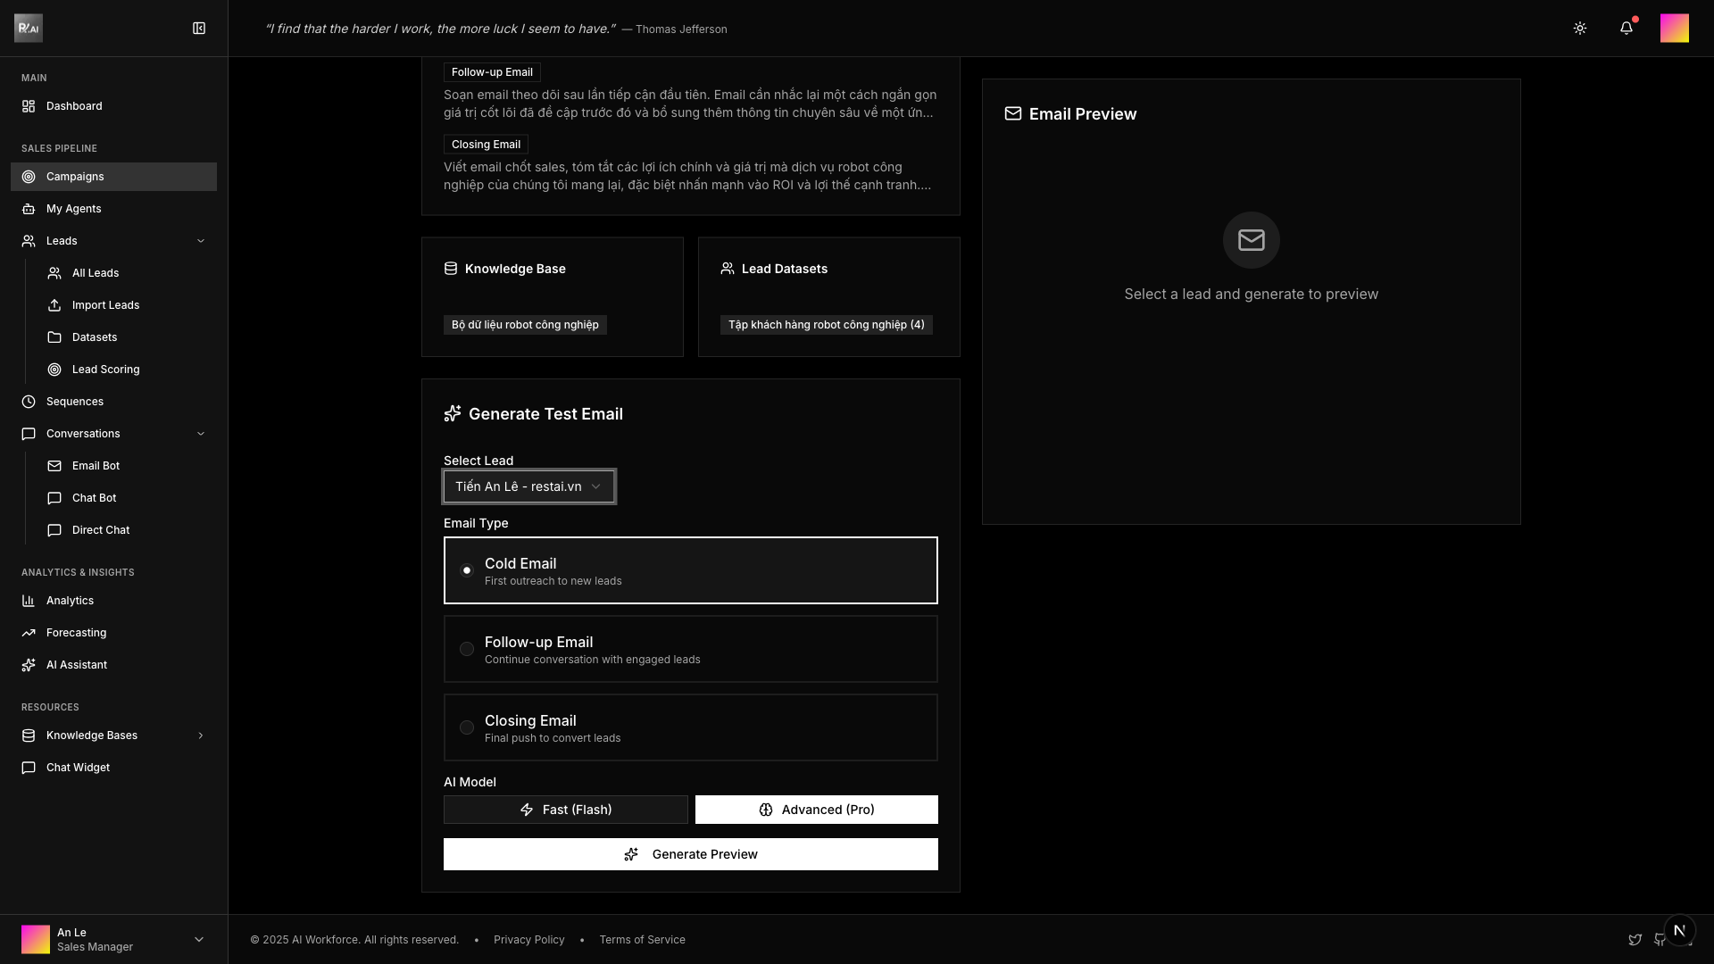The width and height of the screenshot is (1714, 964).
Task: Toggle light theme sun icon
Action: (x=1580, y=29)
